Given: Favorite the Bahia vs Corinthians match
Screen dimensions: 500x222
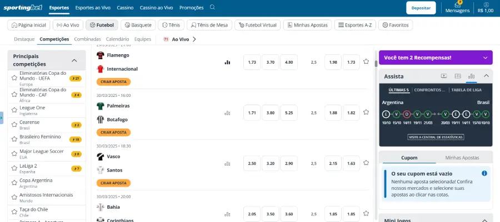Looking at the screenshot, I should tap(366, 213).
